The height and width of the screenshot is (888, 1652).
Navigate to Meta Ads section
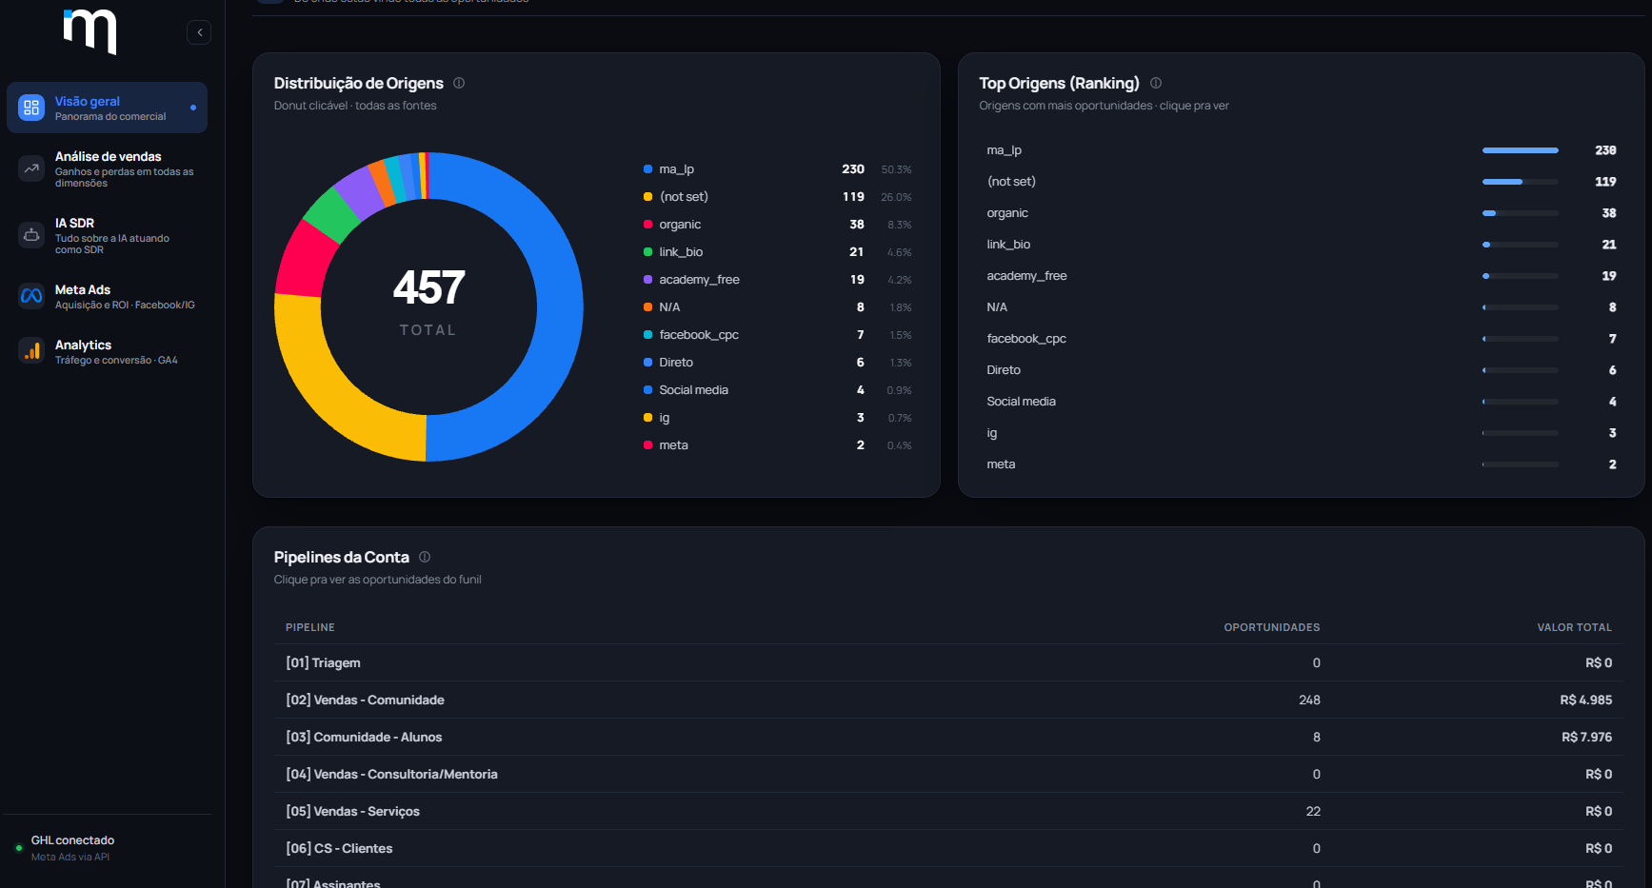click(x=107, y=296)
